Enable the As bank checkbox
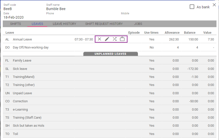 coord(192,7)
